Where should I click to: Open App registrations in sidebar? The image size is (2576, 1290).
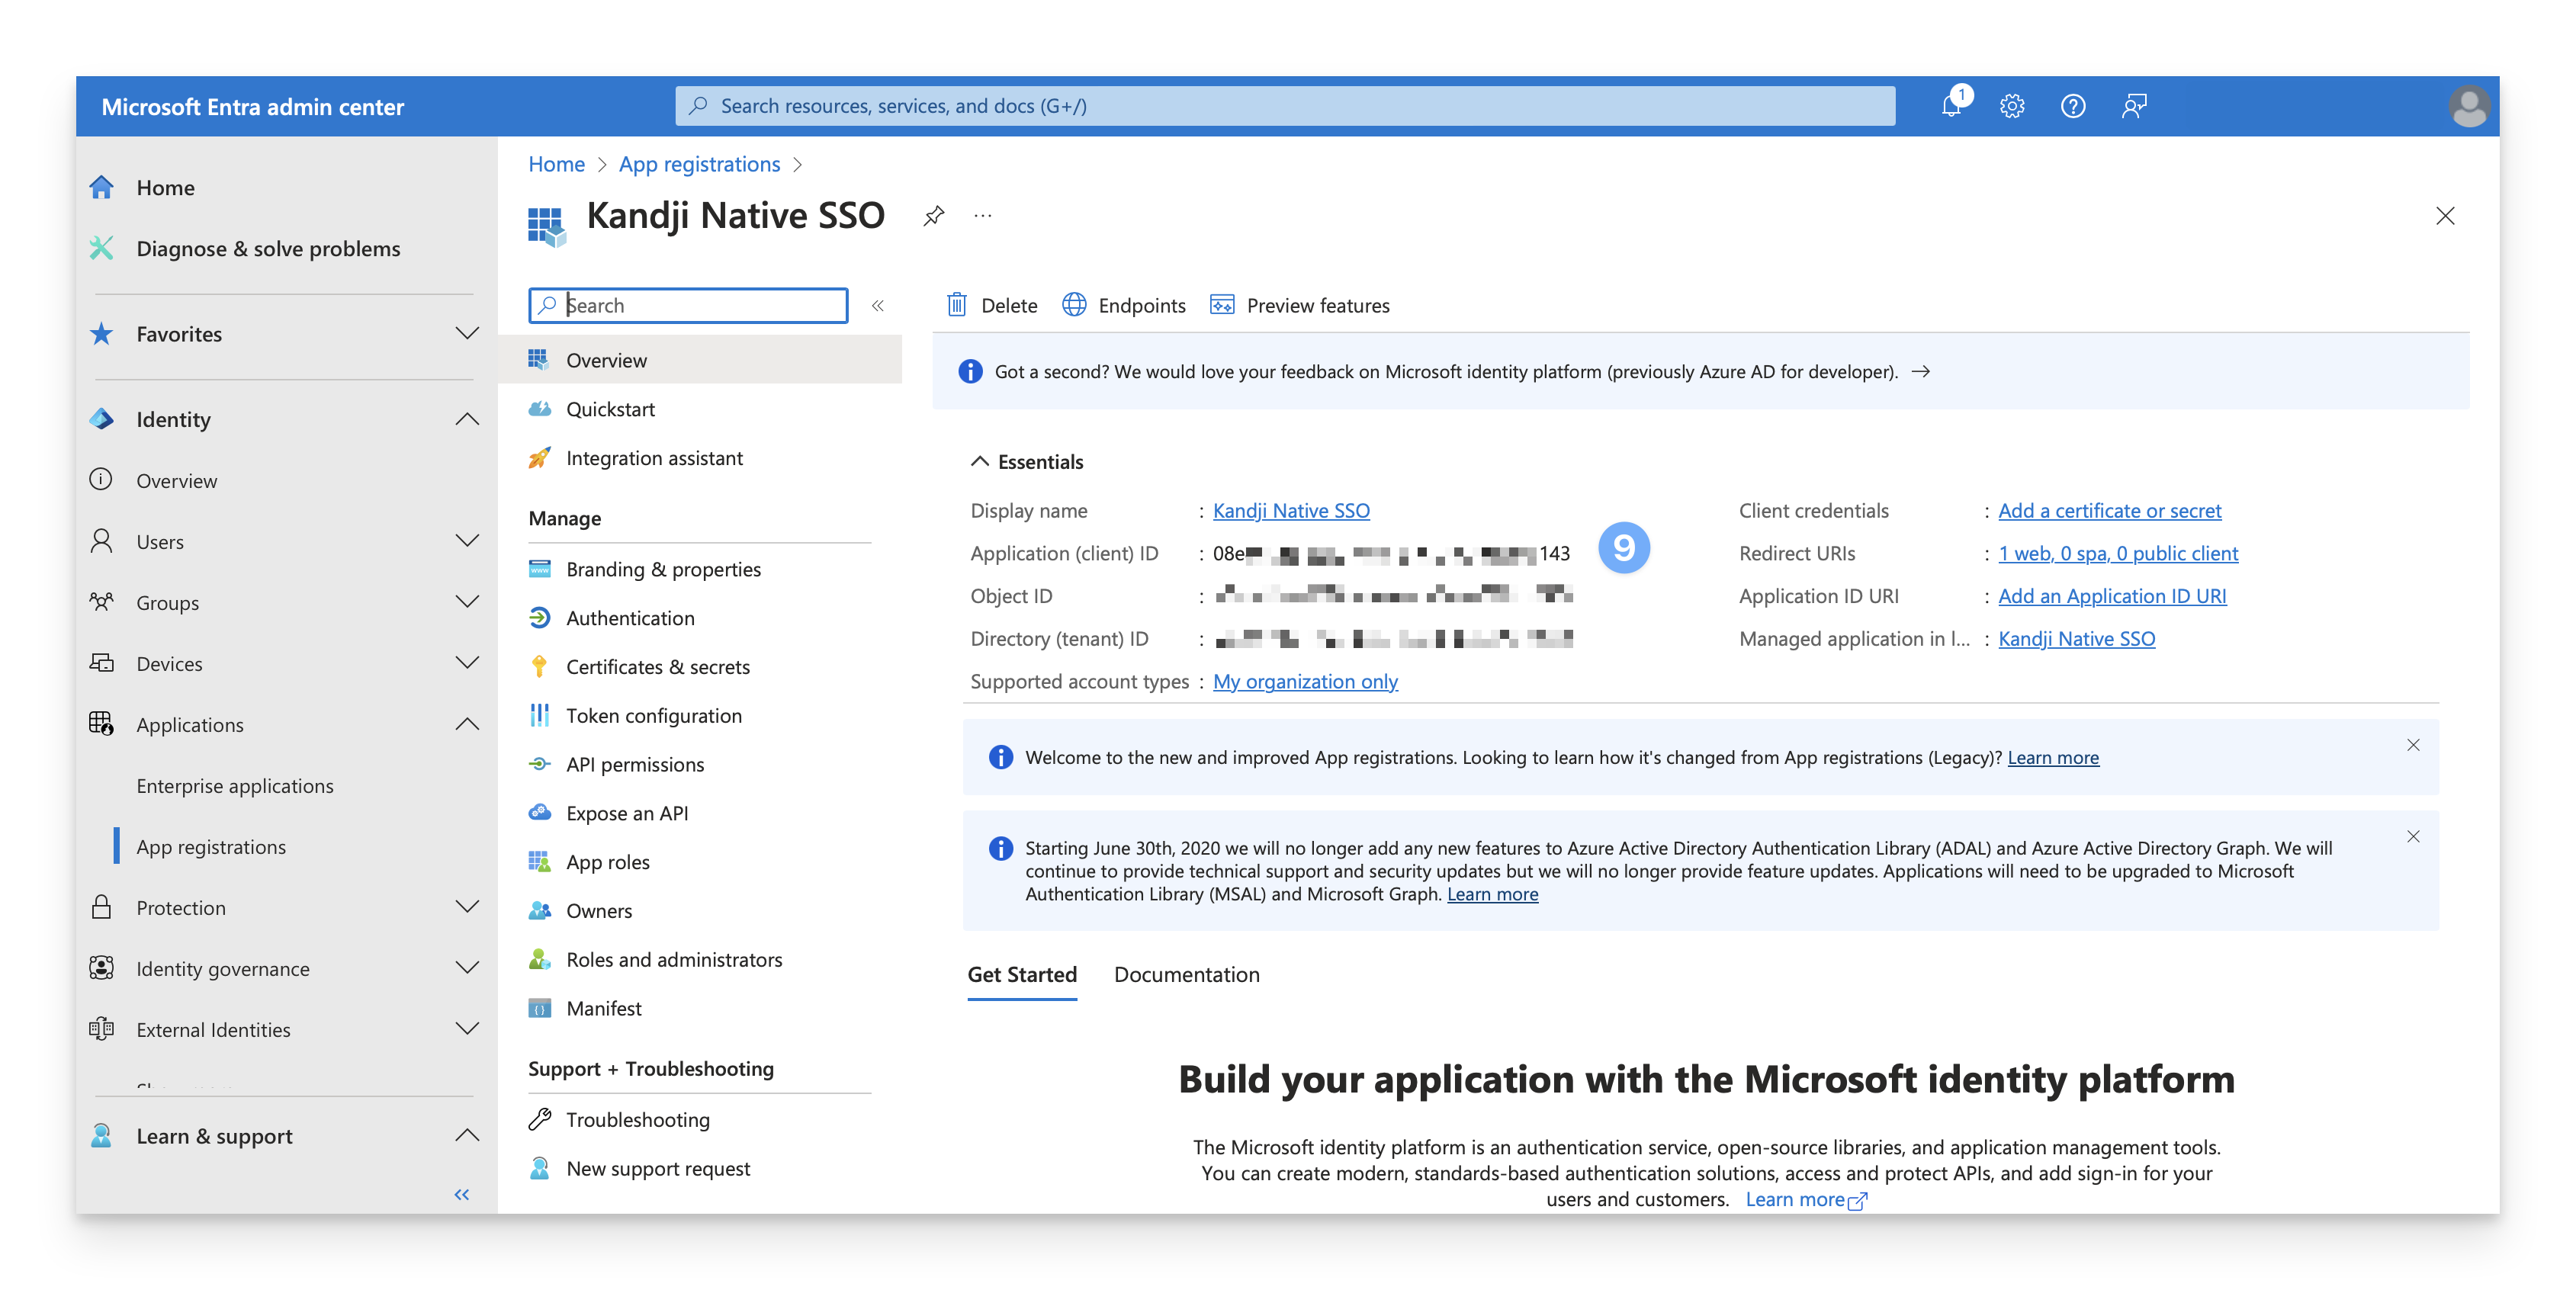[x=211, y=846]
